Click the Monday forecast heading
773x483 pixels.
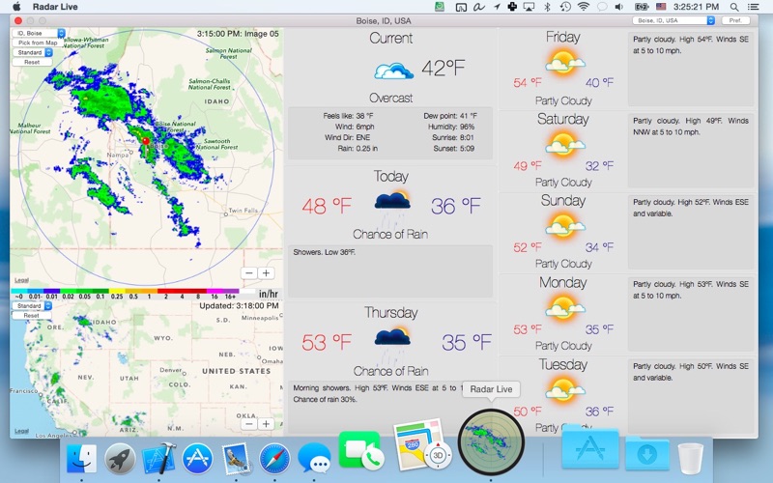[x=563, y=282]
